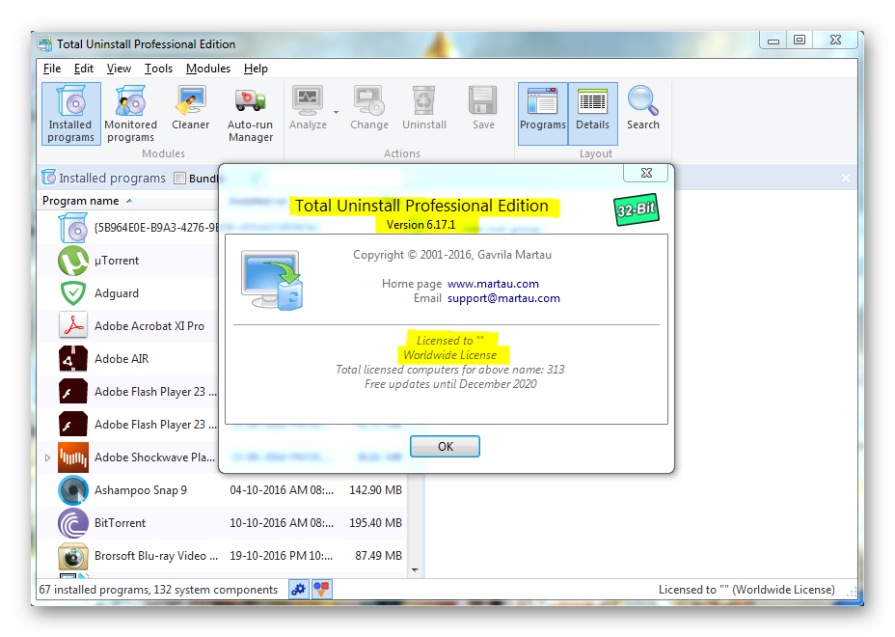Click the Analyze toolbar button
Image resolution: width=895 pixels, height=637 pixels.
click(x=308, y=108)
